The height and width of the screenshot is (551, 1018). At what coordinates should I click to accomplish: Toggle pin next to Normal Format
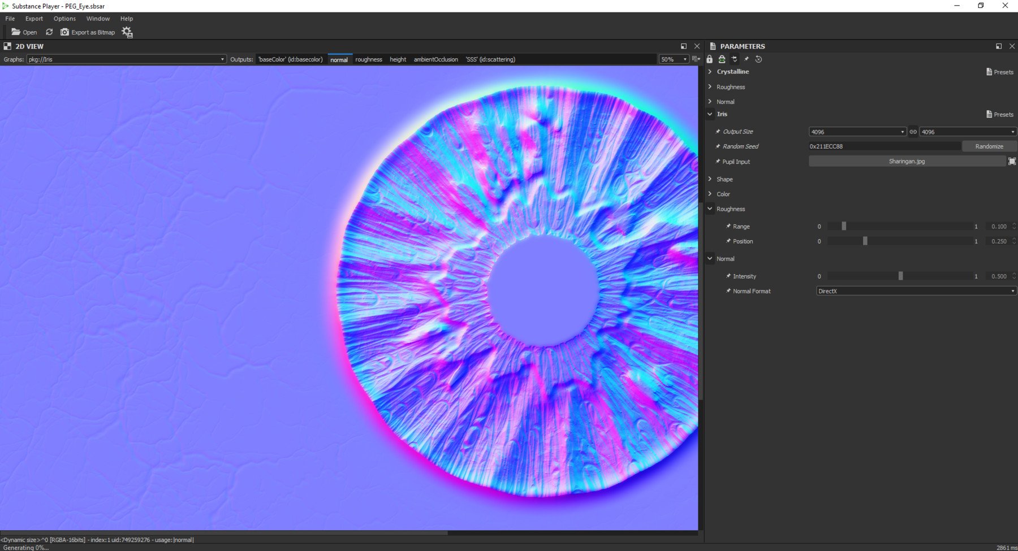(728, 291)
